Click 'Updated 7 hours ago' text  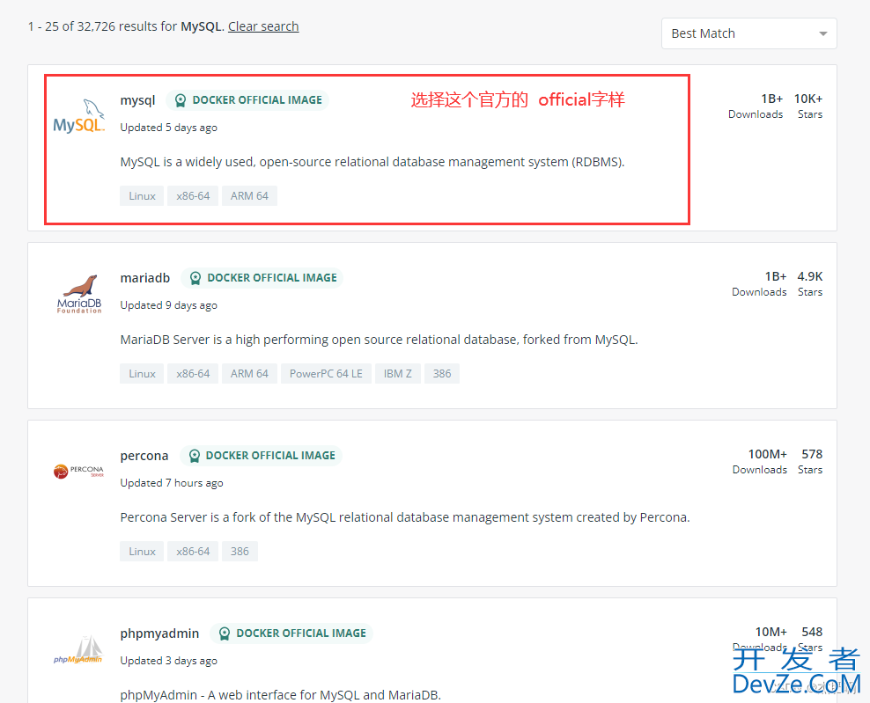click(x=172, y=483)
